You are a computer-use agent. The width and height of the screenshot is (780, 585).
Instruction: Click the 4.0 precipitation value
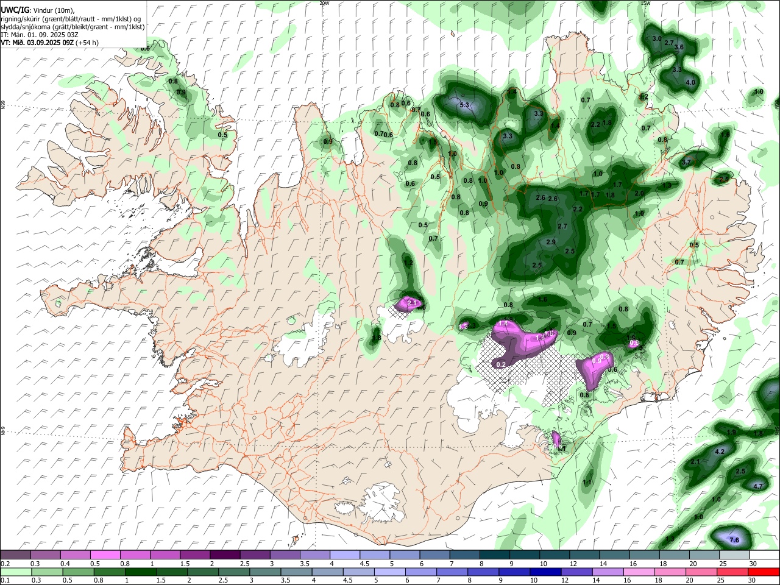tap(690, 82)
